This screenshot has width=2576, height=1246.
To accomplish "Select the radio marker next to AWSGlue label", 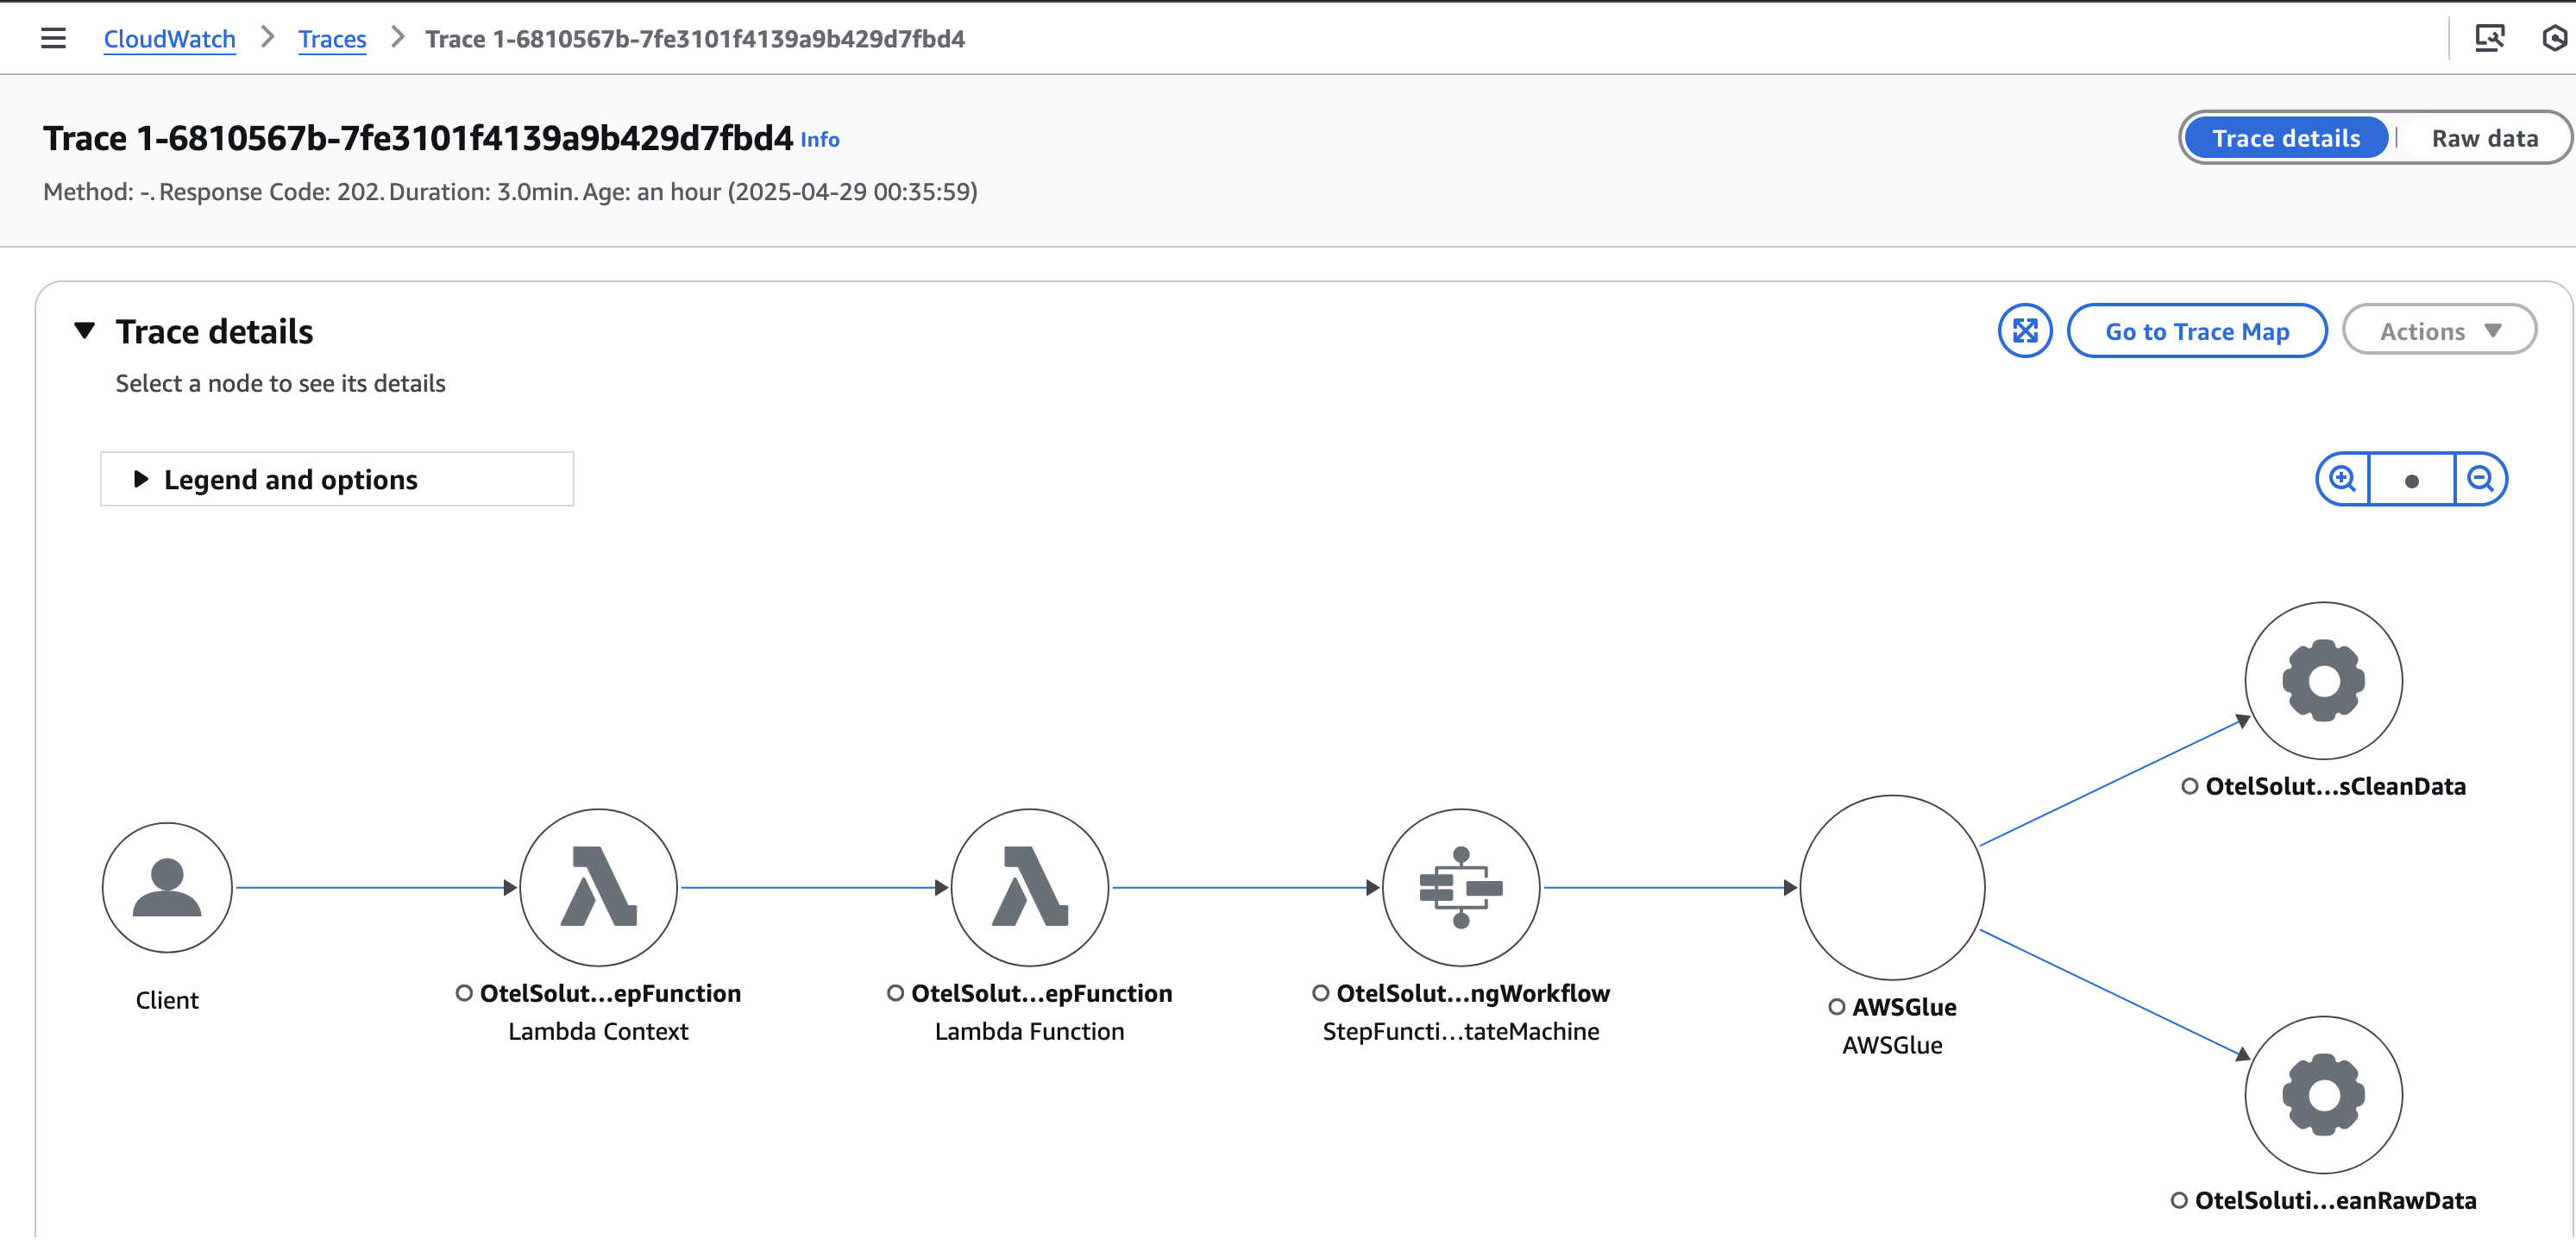I will [1836, 1007].
